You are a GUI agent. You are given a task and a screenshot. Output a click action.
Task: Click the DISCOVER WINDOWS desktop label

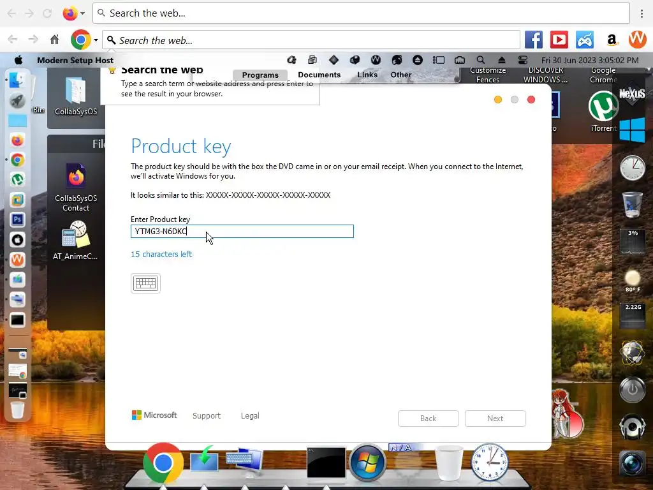click(x=546, y=75)
